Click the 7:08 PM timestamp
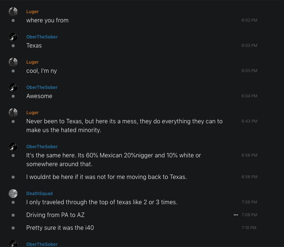This screenshot has height=247, width=284. tap(249, 202)
